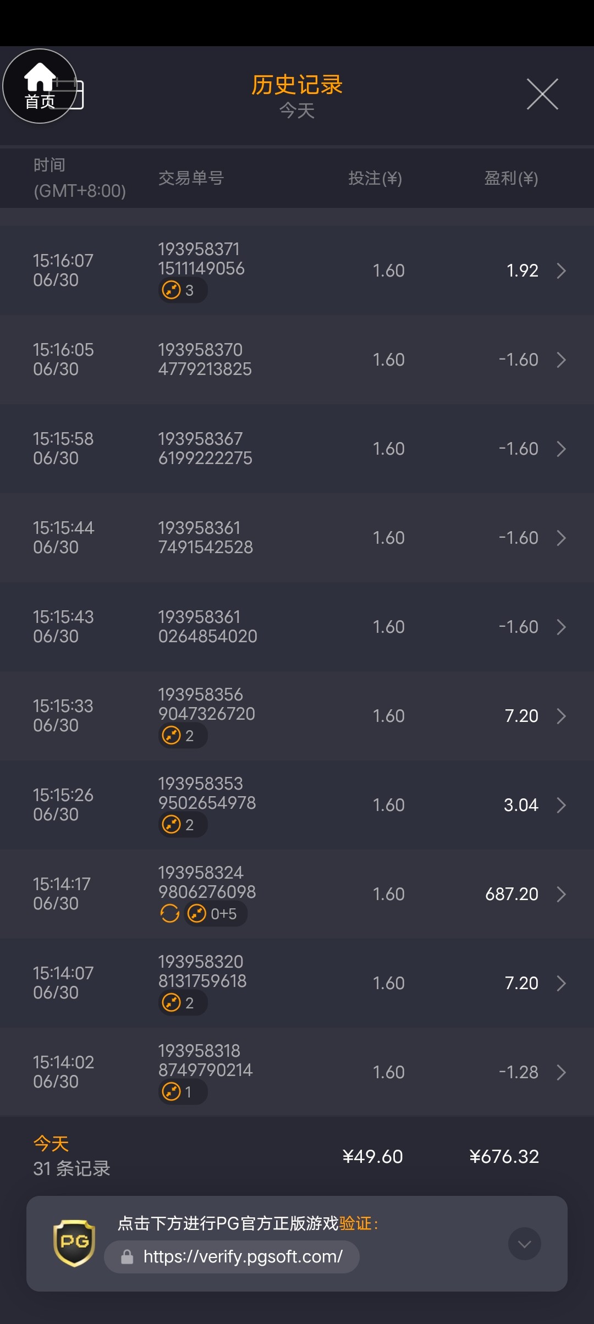This screenshot has width=594, height=1324.
Task: Expand details of the 687.20 profit record
Action: click(561, 894)
